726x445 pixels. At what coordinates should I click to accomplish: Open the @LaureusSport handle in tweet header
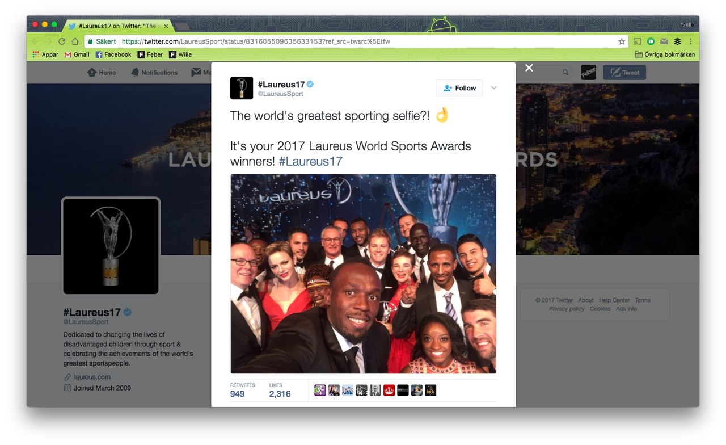coord(281,94)
